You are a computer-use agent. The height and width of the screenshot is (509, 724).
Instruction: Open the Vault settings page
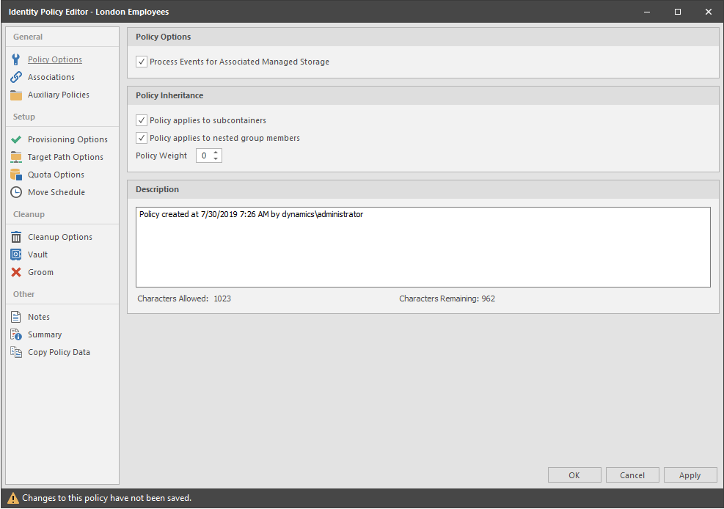pos(40,254)
